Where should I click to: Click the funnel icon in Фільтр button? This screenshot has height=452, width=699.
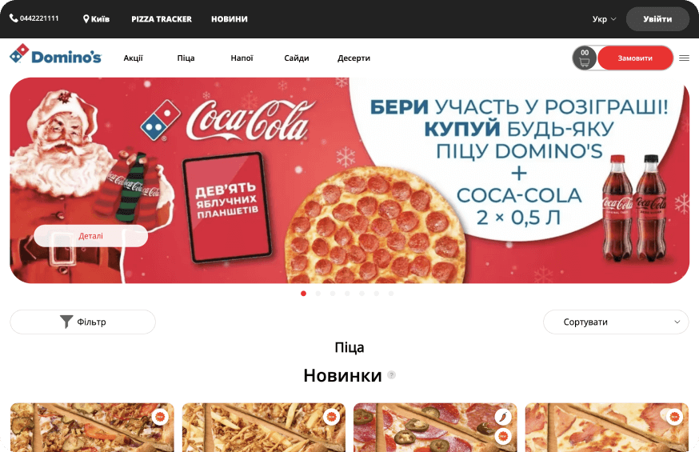(x=66, y=322)
